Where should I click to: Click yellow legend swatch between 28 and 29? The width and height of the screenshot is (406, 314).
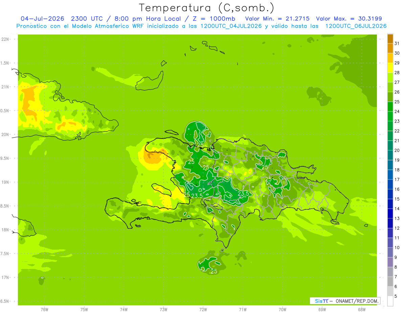[390, 68]
